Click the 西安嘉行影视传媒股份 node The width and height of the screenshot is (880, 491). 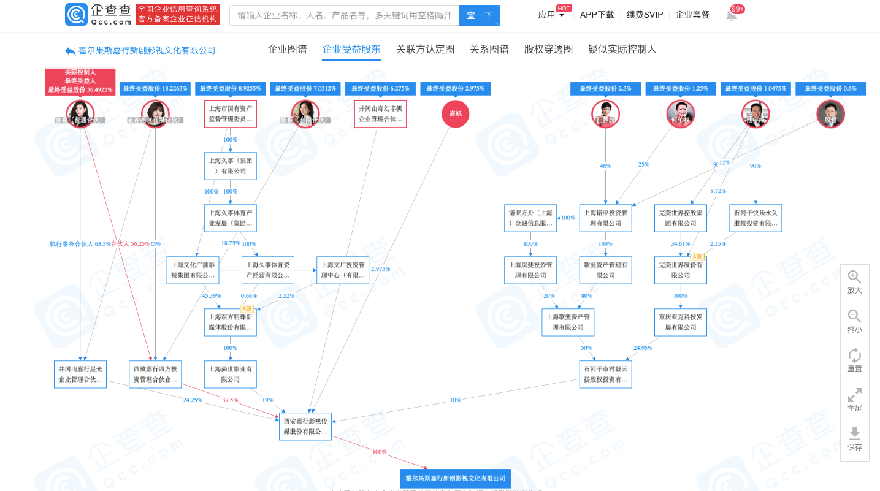(305, 426)
